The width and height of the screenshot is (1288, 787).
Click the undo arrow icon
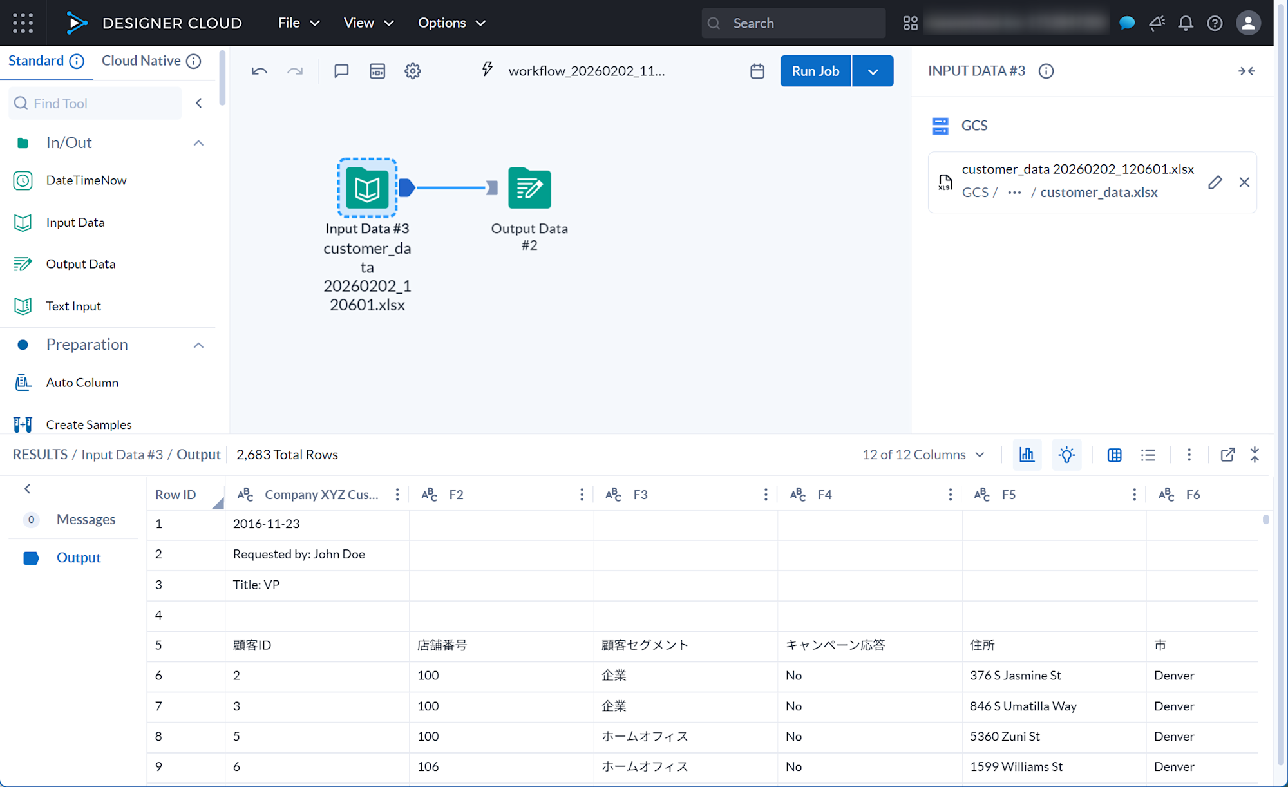(x=259, y=71)
